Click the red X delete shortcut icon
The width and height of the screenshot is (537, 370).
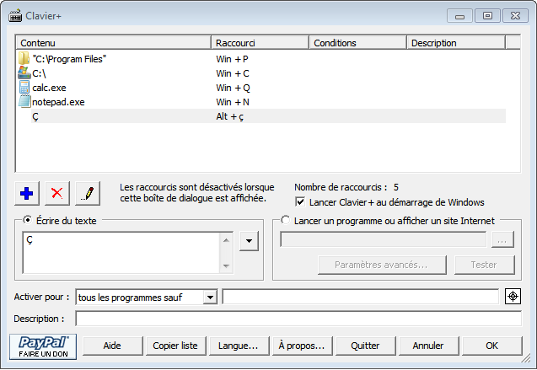pyautogui.click(x=57, y=193)
